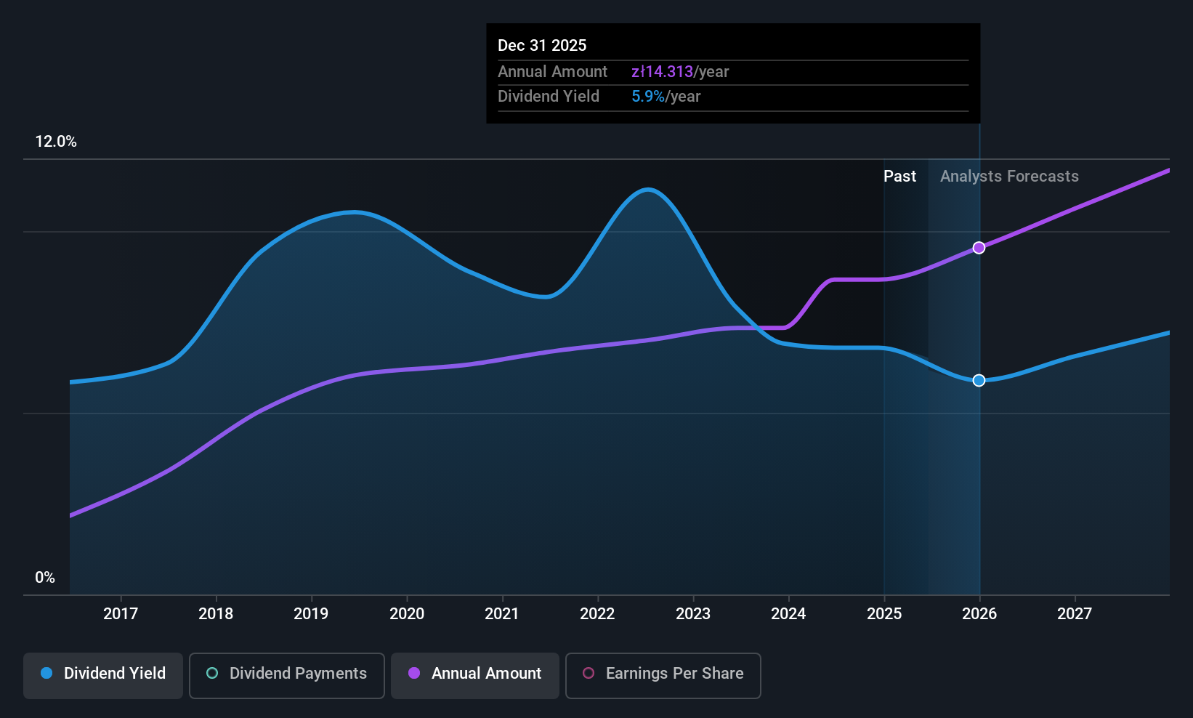Toggle the Dividend Yield legend series
Screen dimensions: 1193x718
(x=103, y=675)
